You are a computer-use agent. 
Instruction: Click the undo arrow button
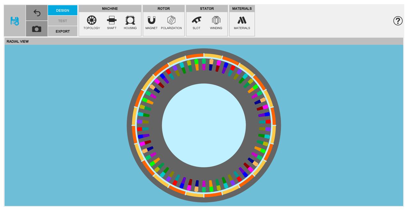click(37, 13)
